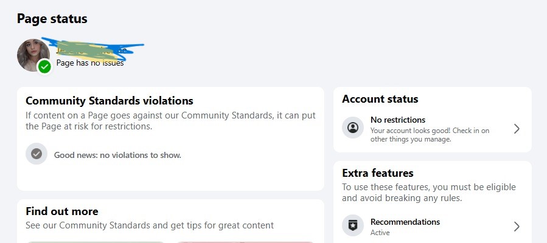The image size is (547, 243).
Task: Click the Account status heading
Action: click(x=380, y=99)
